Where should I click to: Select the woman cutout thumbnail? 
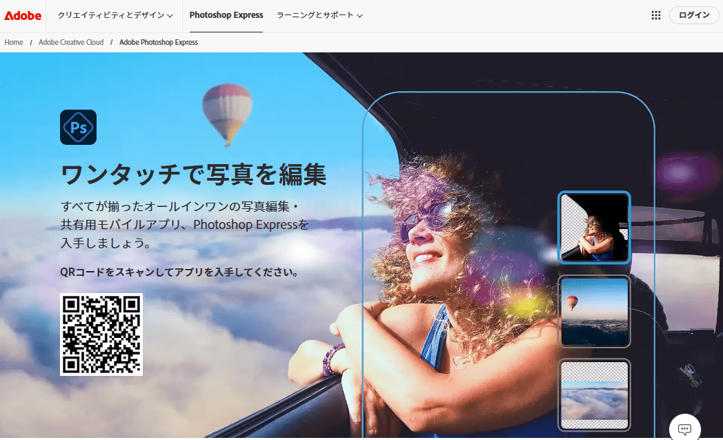tap(595, 228)
